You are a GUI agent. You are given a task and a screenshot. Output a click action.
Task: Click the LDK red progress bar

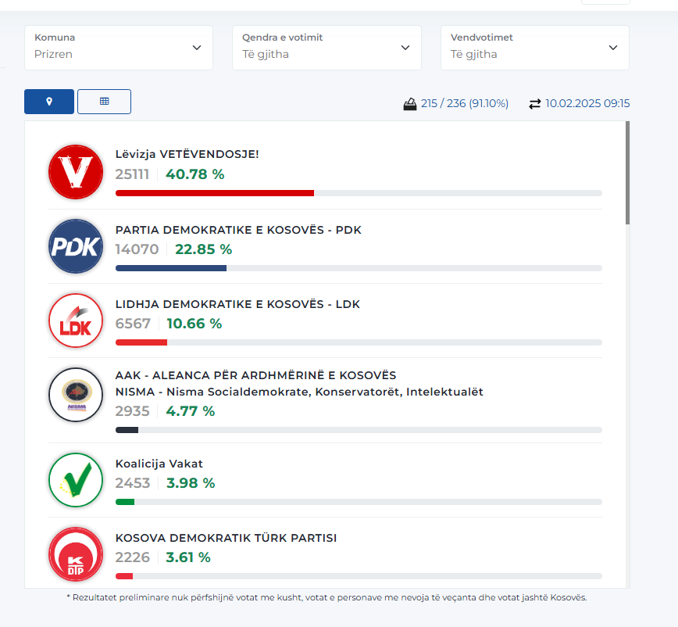141,342
